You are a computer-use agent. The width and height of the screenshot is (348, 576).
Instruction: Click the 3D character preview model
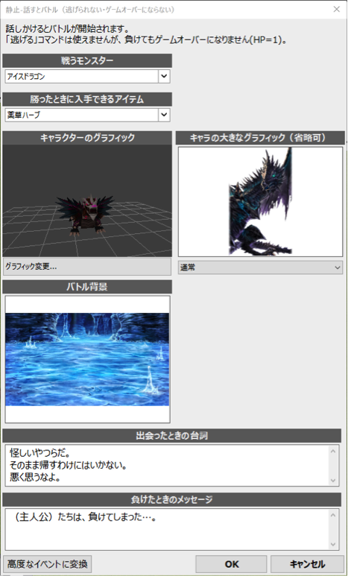click(85, 215)
